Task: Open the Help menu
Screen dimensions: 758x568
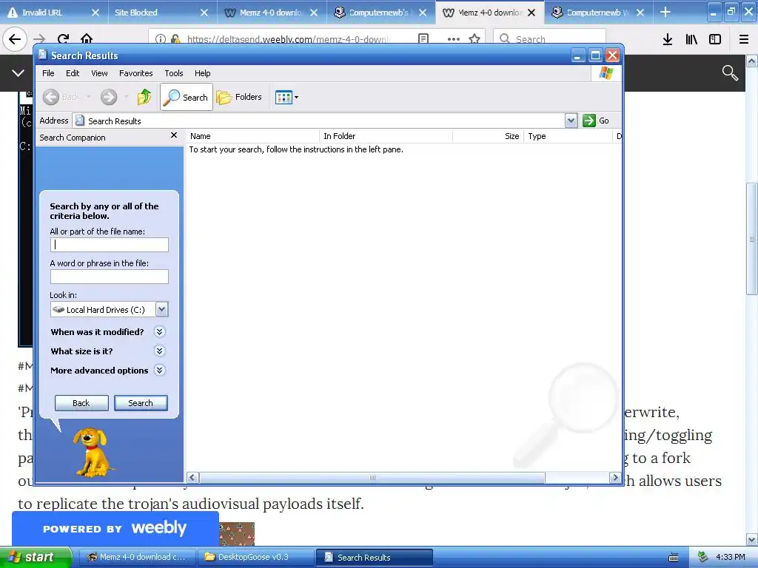Action: (x=203, y=73)
